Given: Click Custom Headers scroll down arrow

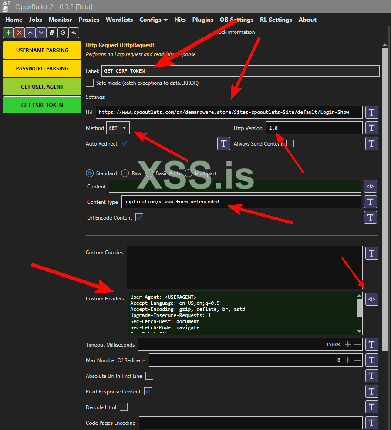Looking at the screenshot, I should (x=359, y=331).
